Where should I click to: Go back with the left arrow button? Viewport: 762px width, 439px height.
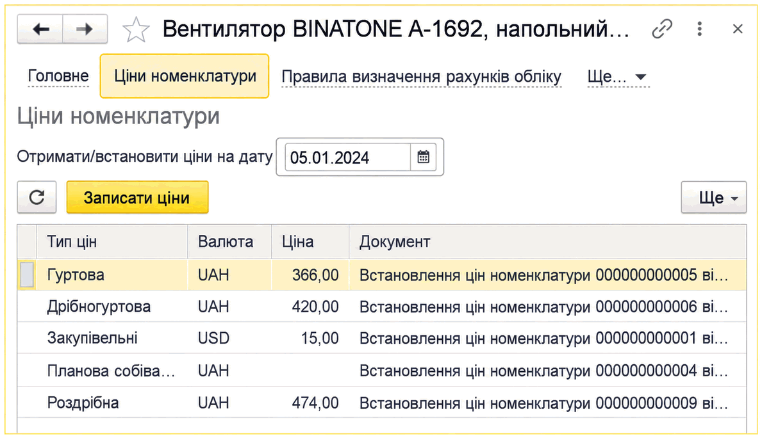coord(40,29)
